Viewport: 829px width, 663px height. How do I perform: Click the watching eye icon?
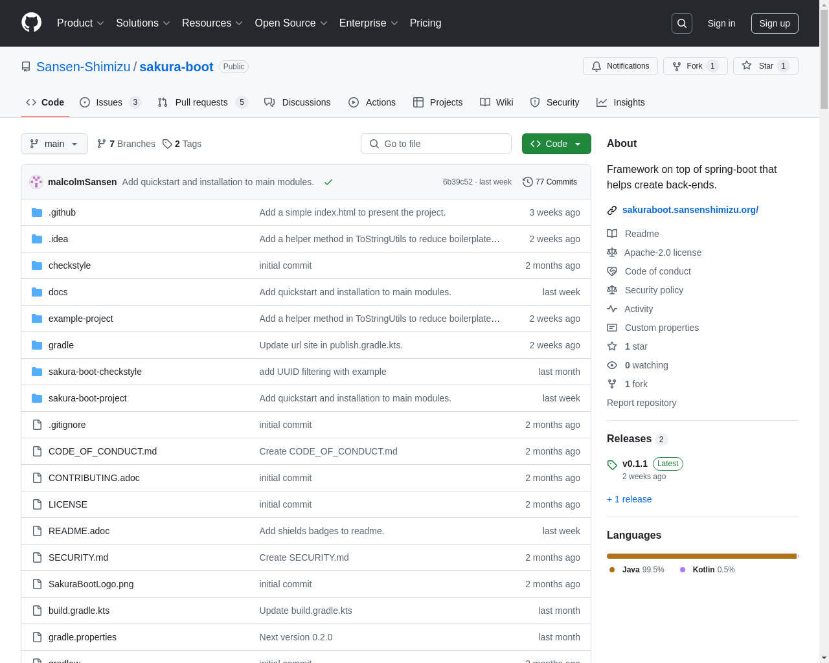click(x=612, y=365)
